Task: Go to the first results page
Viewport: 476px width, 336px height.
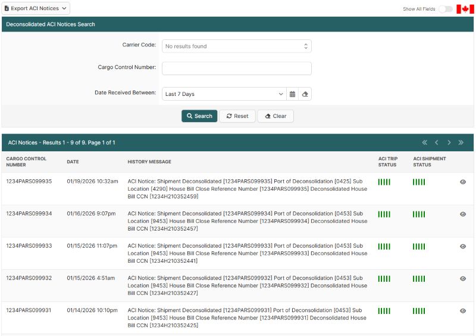Action: point(424,143)
